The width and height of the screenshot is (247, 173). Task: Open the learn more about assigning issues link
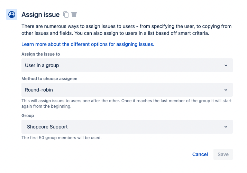point(88,44)
